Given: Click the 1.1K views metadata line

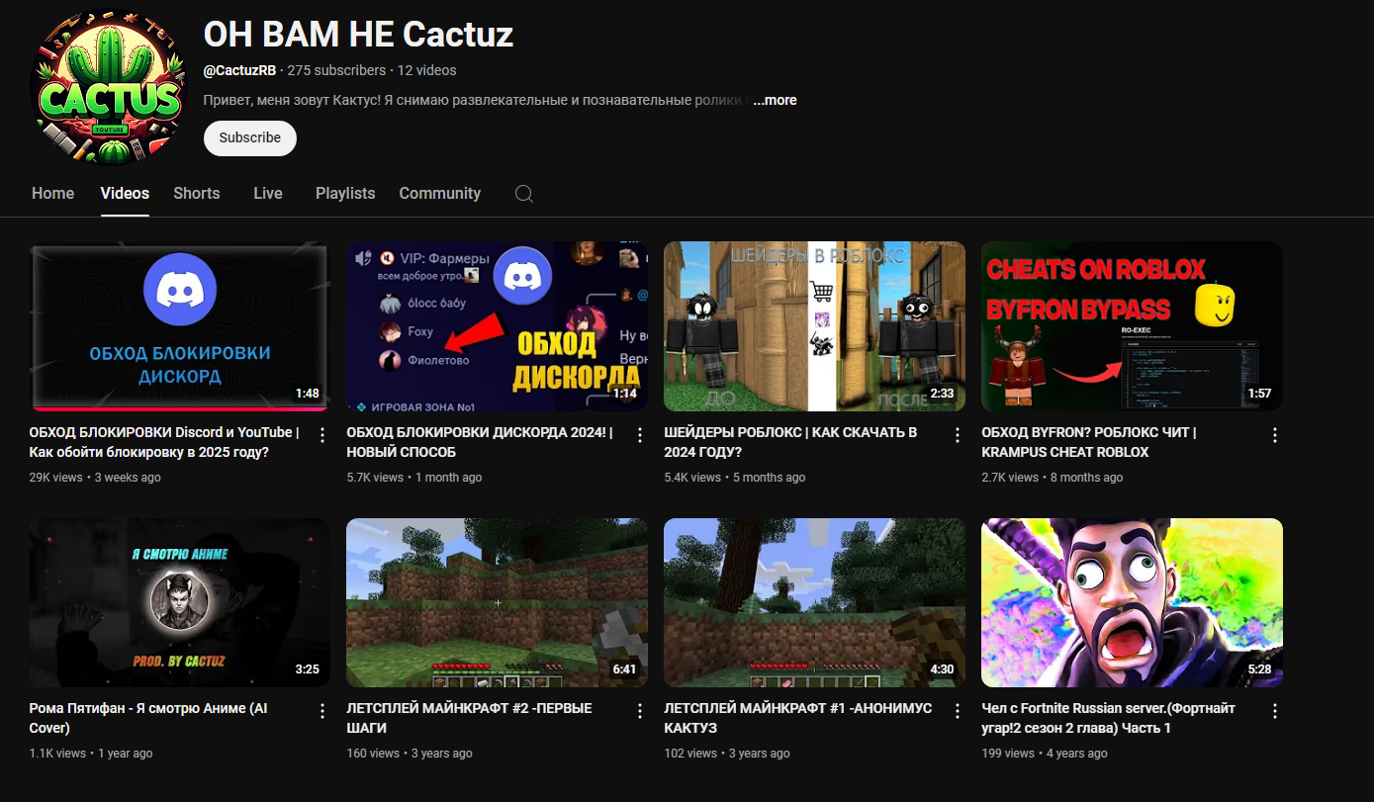Looking at the screenshot, I should [x=91, y=754].
